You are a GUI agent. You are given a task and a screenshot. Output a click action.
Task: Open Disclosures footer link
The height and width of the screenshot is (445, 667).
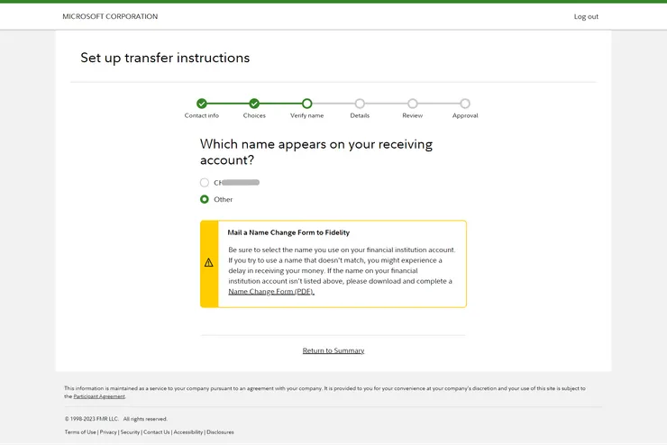220,432
